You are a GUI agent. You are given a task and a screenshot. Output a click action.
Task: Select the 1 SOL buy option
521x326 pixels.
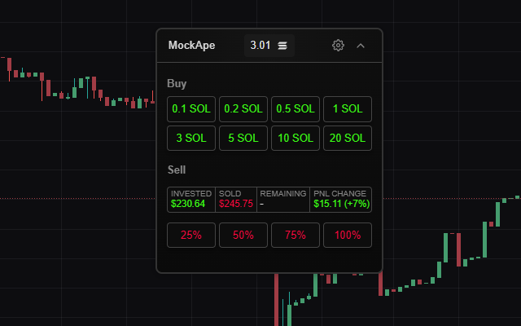tap(347, 108)
